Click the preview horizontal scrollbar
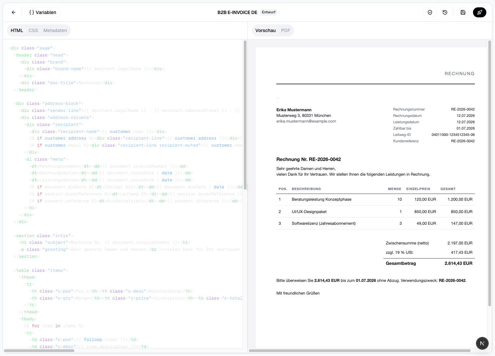The image size is (495, 356). (360, 351)
